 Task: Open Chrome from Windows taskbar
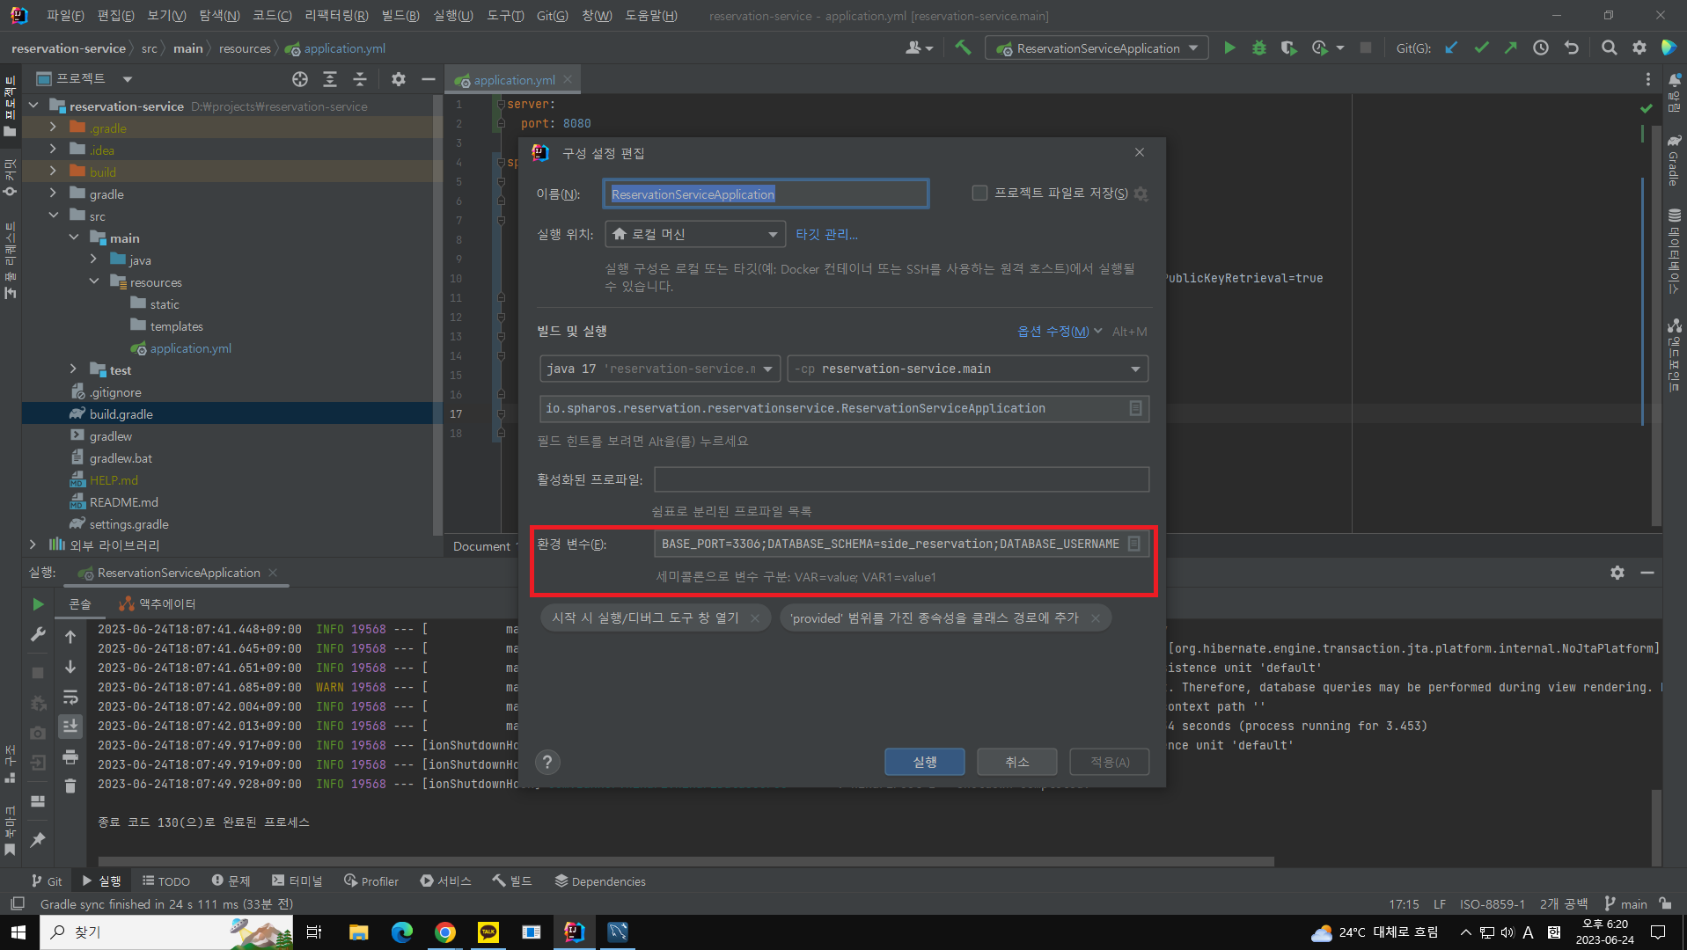click(445, 932)
